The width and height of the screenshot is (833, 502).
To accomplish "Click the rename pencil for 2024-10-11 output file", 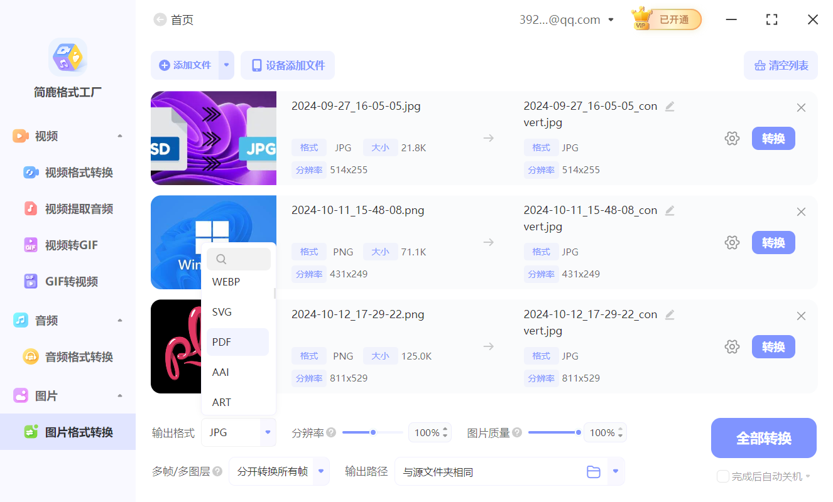I will click(670, 211).
